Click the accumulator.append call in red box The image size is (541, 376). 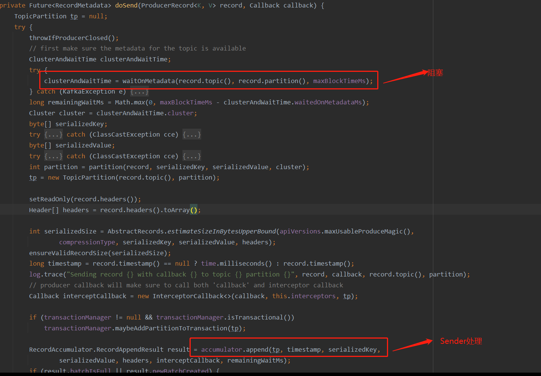click(x=234, y=350)
